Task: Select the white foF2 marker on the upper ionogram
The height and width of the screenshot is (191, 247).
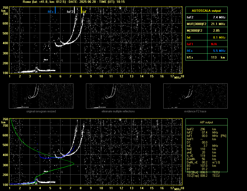Action: pyautogui.click(x=74, y=10)
